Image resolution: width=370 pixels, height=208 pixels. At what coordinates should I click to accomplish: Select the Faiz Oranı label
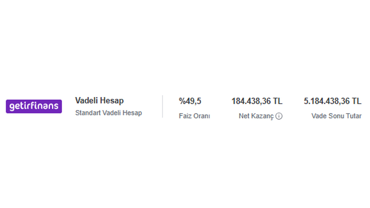coord(194,116)
